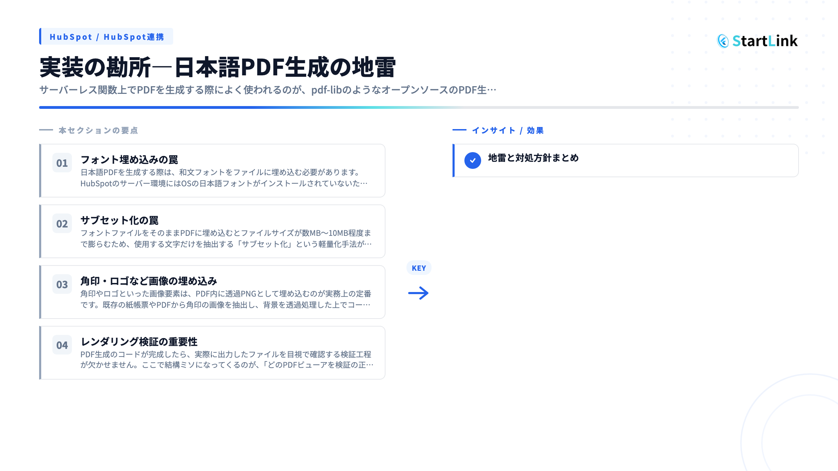Click description text starting 日本語PDFを生成する際は
838x471 pixels.
click(x=220, y=172)
